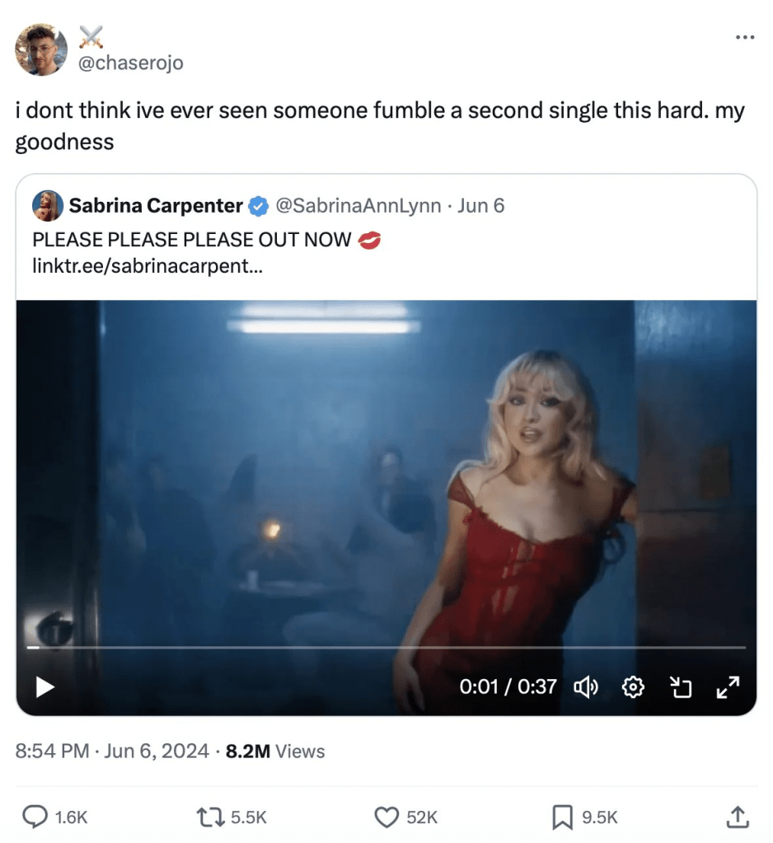The width and height of the screenshot is (773, 843).
Task: Play the video with the play button
Action: pyautogui.click(x=45, y=686)
